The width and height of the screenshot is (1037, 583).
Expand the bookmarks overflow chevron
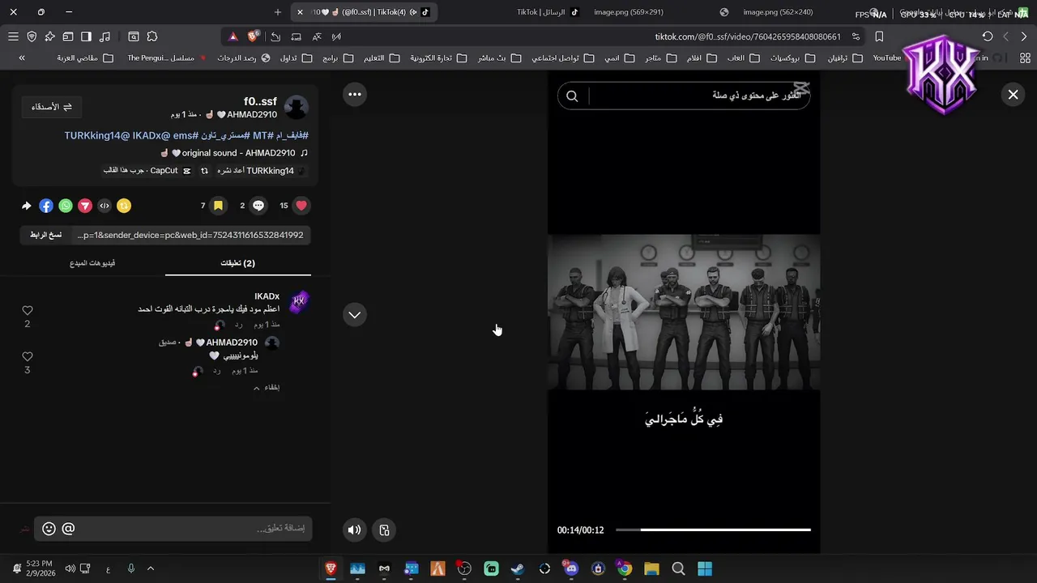coord(22,57)
